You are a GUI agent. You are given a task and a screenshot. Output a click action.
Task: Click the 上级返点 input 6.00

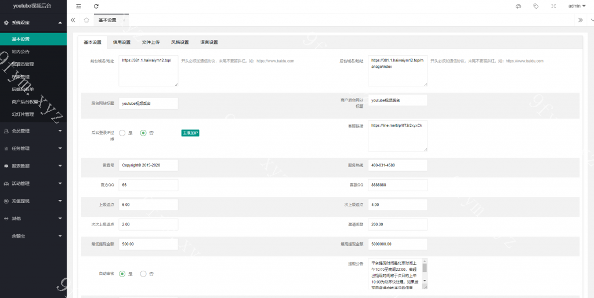coord(148,205)
